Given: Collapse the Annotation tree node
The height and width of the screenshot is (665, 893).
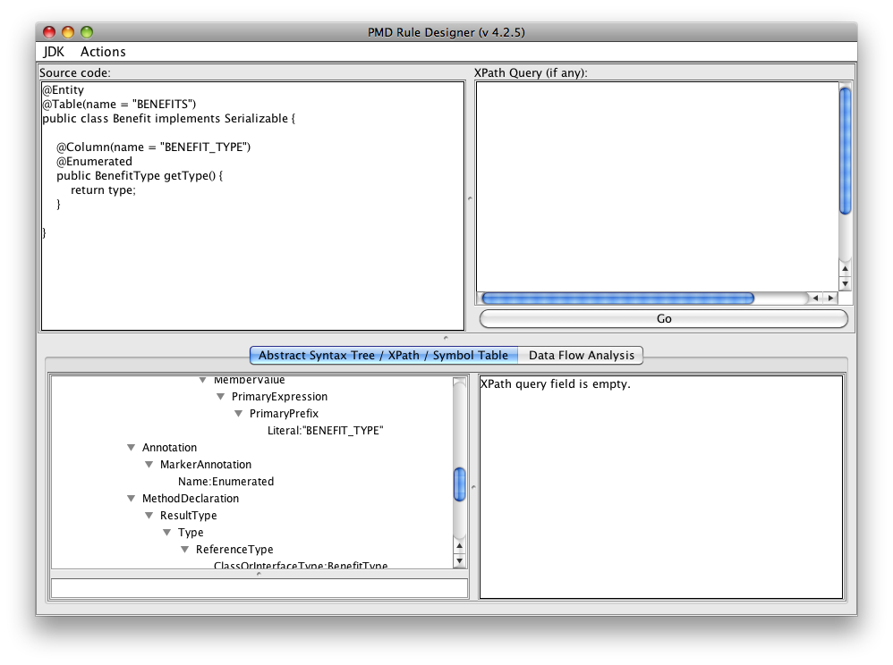Looking at the screenshot, I should pyautogui.click(x=131, y=448).
